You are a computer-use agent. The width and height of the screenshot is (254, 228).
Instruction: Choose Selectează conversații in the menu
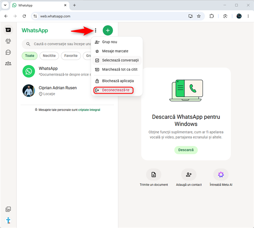point(117,60)
